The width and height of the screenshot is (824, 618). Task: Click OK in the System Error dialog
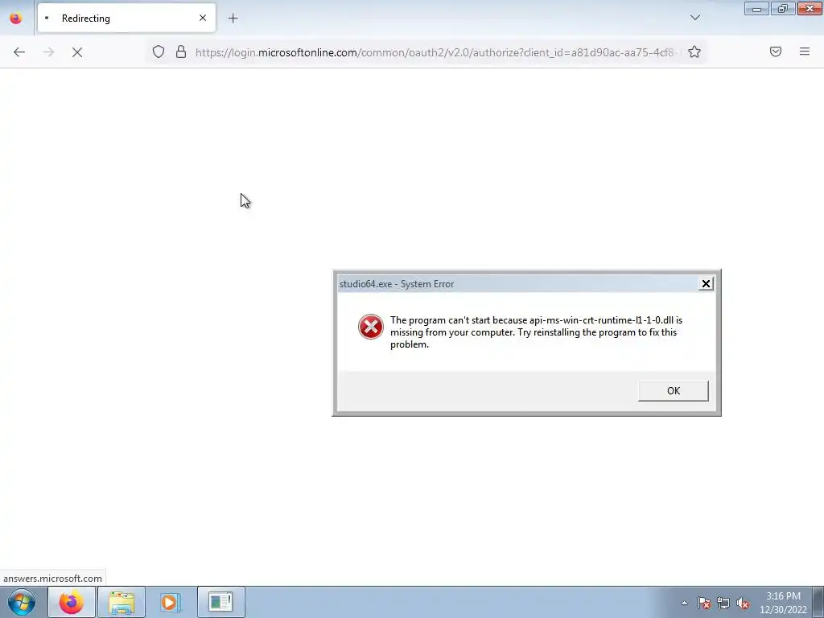tap(674, 391)
